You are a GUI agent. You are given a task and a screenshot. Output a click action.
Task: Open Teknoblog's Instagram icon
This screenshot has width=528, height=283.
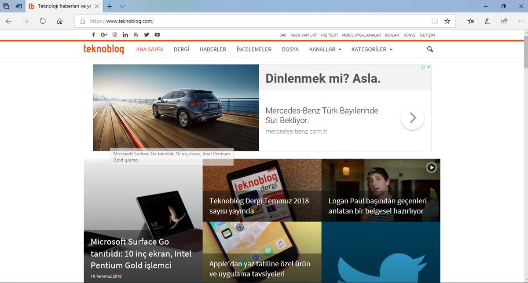point(115,35)
